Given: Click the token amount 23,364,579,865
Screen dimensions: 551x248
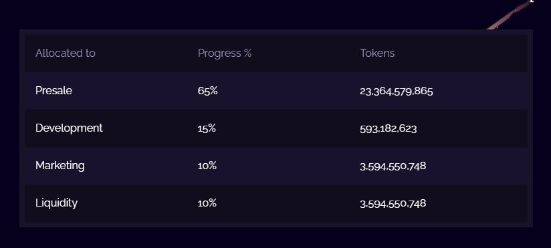Looking at the screenshot, I should click(397, 92).
